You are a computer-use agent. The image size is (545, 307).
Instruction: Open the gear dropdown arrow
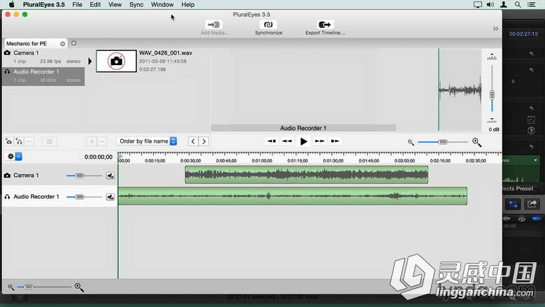pos(19,157)
